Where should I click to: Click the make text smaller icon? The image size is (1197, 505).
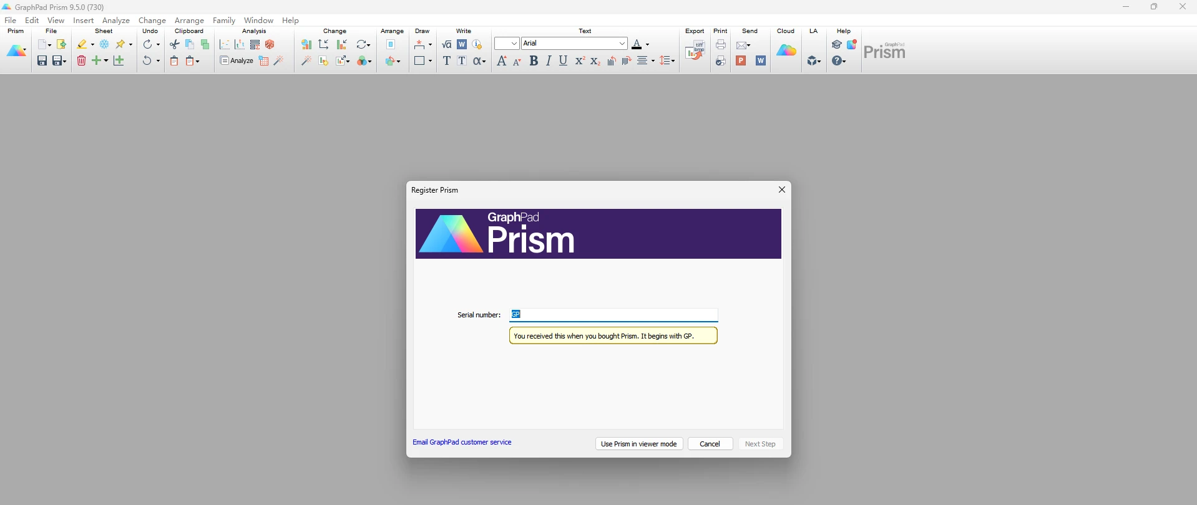(x=517, y=60)
